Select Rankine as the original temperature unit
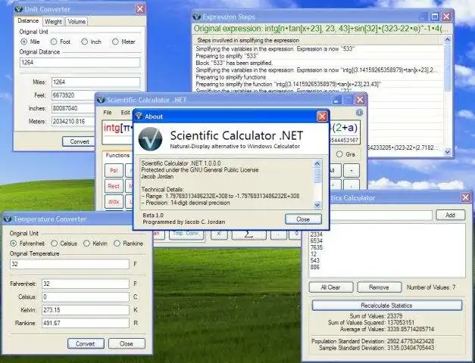Viewport: 475px width, 363px height. (x=117, y=244)
